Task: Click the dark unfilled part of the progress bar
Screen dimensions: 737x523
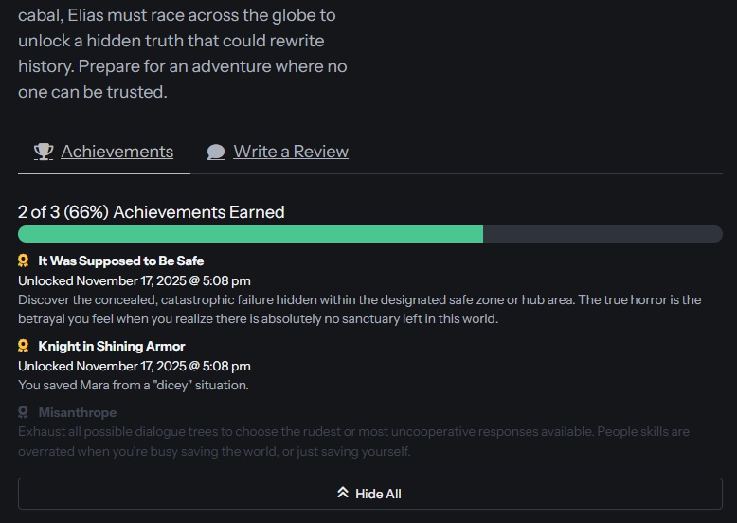Action: coord(602,234)
